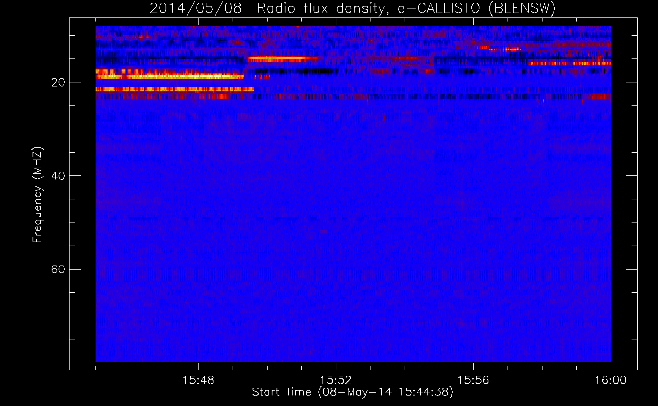This screenshot has width=658, height=406.
Task: Click the plot title '2014/05/08 Radio flux density, e-CALLISTO (BLENSW)'
Action: 353,9
